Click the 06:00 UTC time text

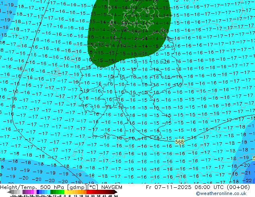click(x=208, y=187)
